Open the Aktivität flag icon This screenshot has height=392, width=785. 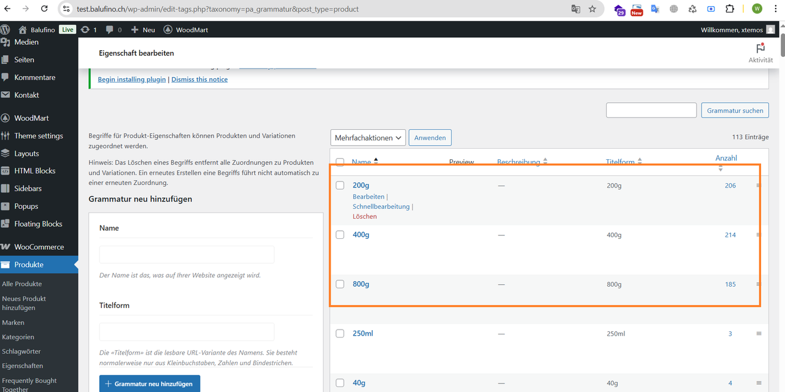tap(760, 48)
